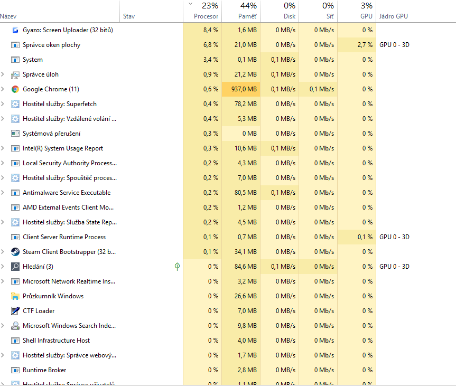Click the 2,7 % GPU cell
This screenshot has height=387, width=456.
(357, 45)
